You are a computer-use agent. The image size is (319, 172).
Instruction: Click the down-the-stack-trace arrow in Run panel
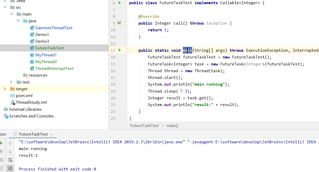coord(10,151)
